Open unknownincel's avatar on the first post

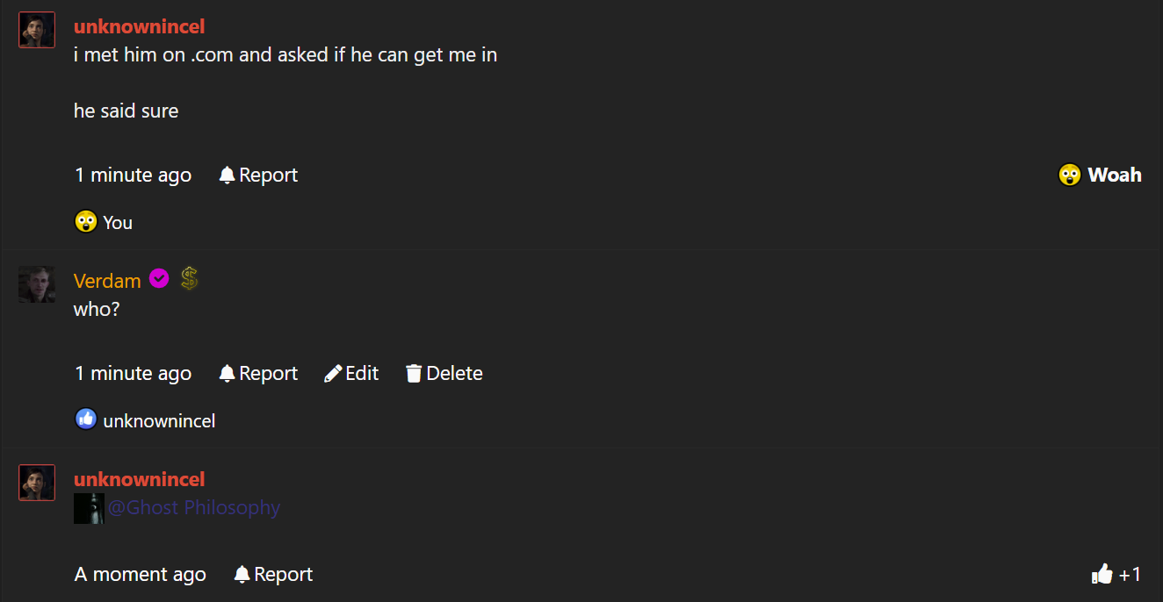tap(37, 30)
